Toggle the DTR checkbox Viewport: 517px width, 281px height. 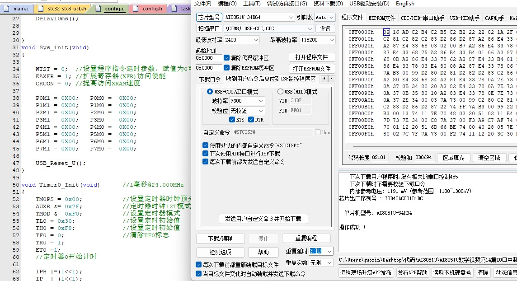click(251, 120)
